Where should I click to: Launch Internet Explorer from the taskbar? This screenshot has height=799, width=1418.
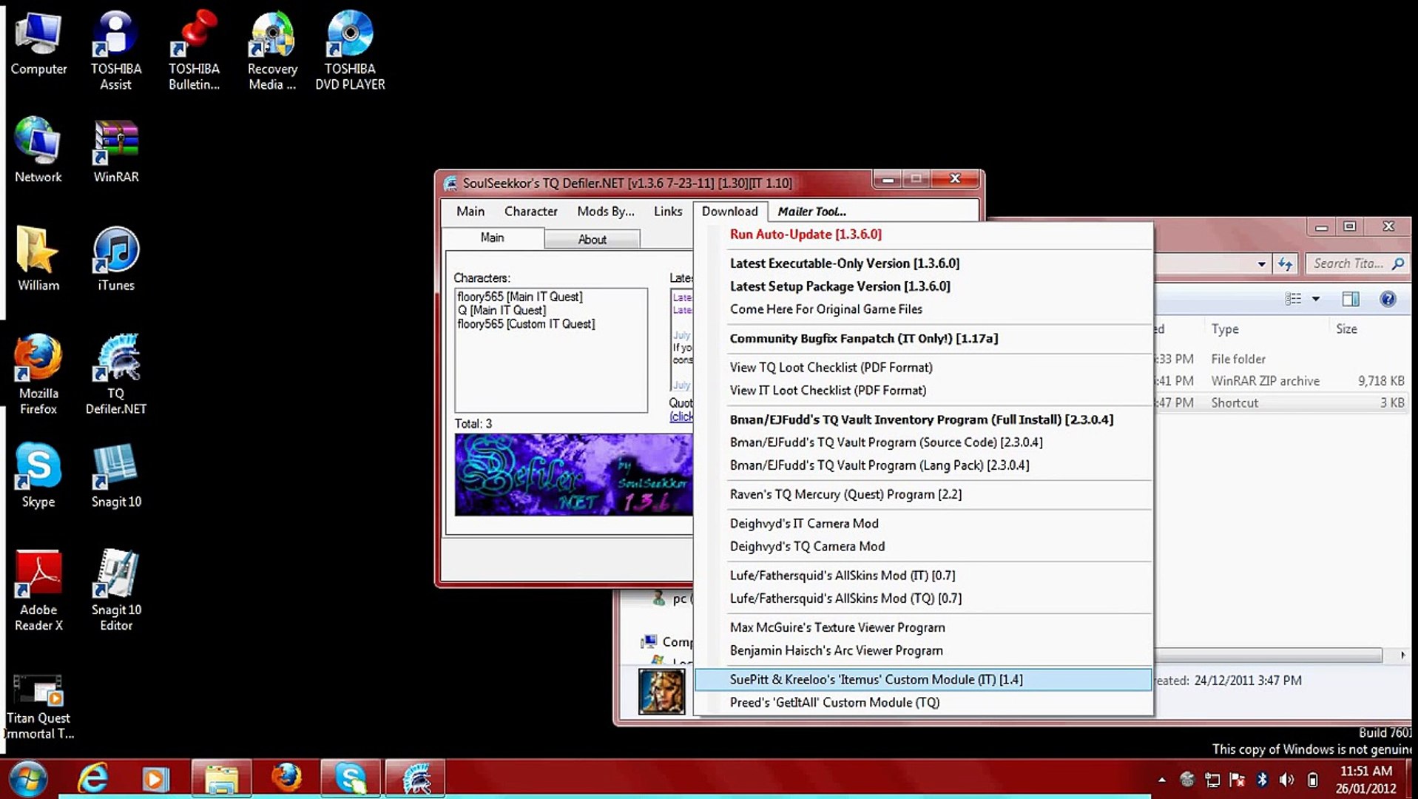click(92, 779)
